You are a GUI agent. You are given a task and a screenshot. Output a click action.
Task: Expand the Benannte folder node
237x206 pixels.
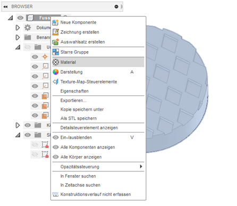click(x=18, y=37)
